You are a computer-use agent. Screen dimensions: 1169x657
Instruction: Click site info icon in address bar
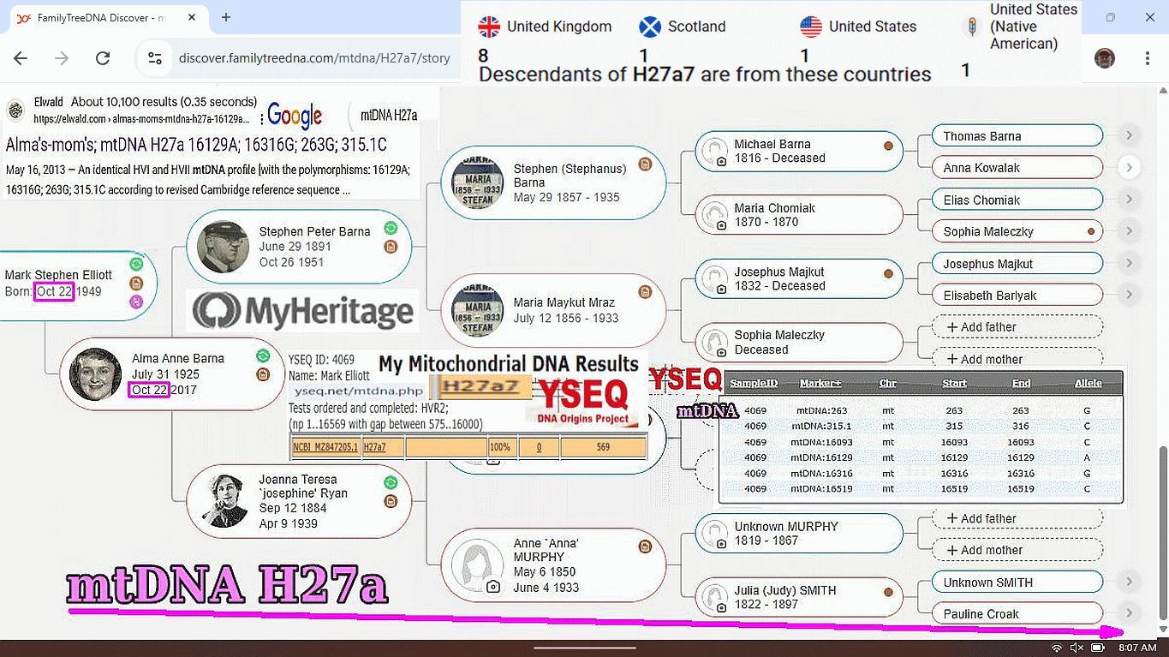pyautogui.click(x=155, y=58)
